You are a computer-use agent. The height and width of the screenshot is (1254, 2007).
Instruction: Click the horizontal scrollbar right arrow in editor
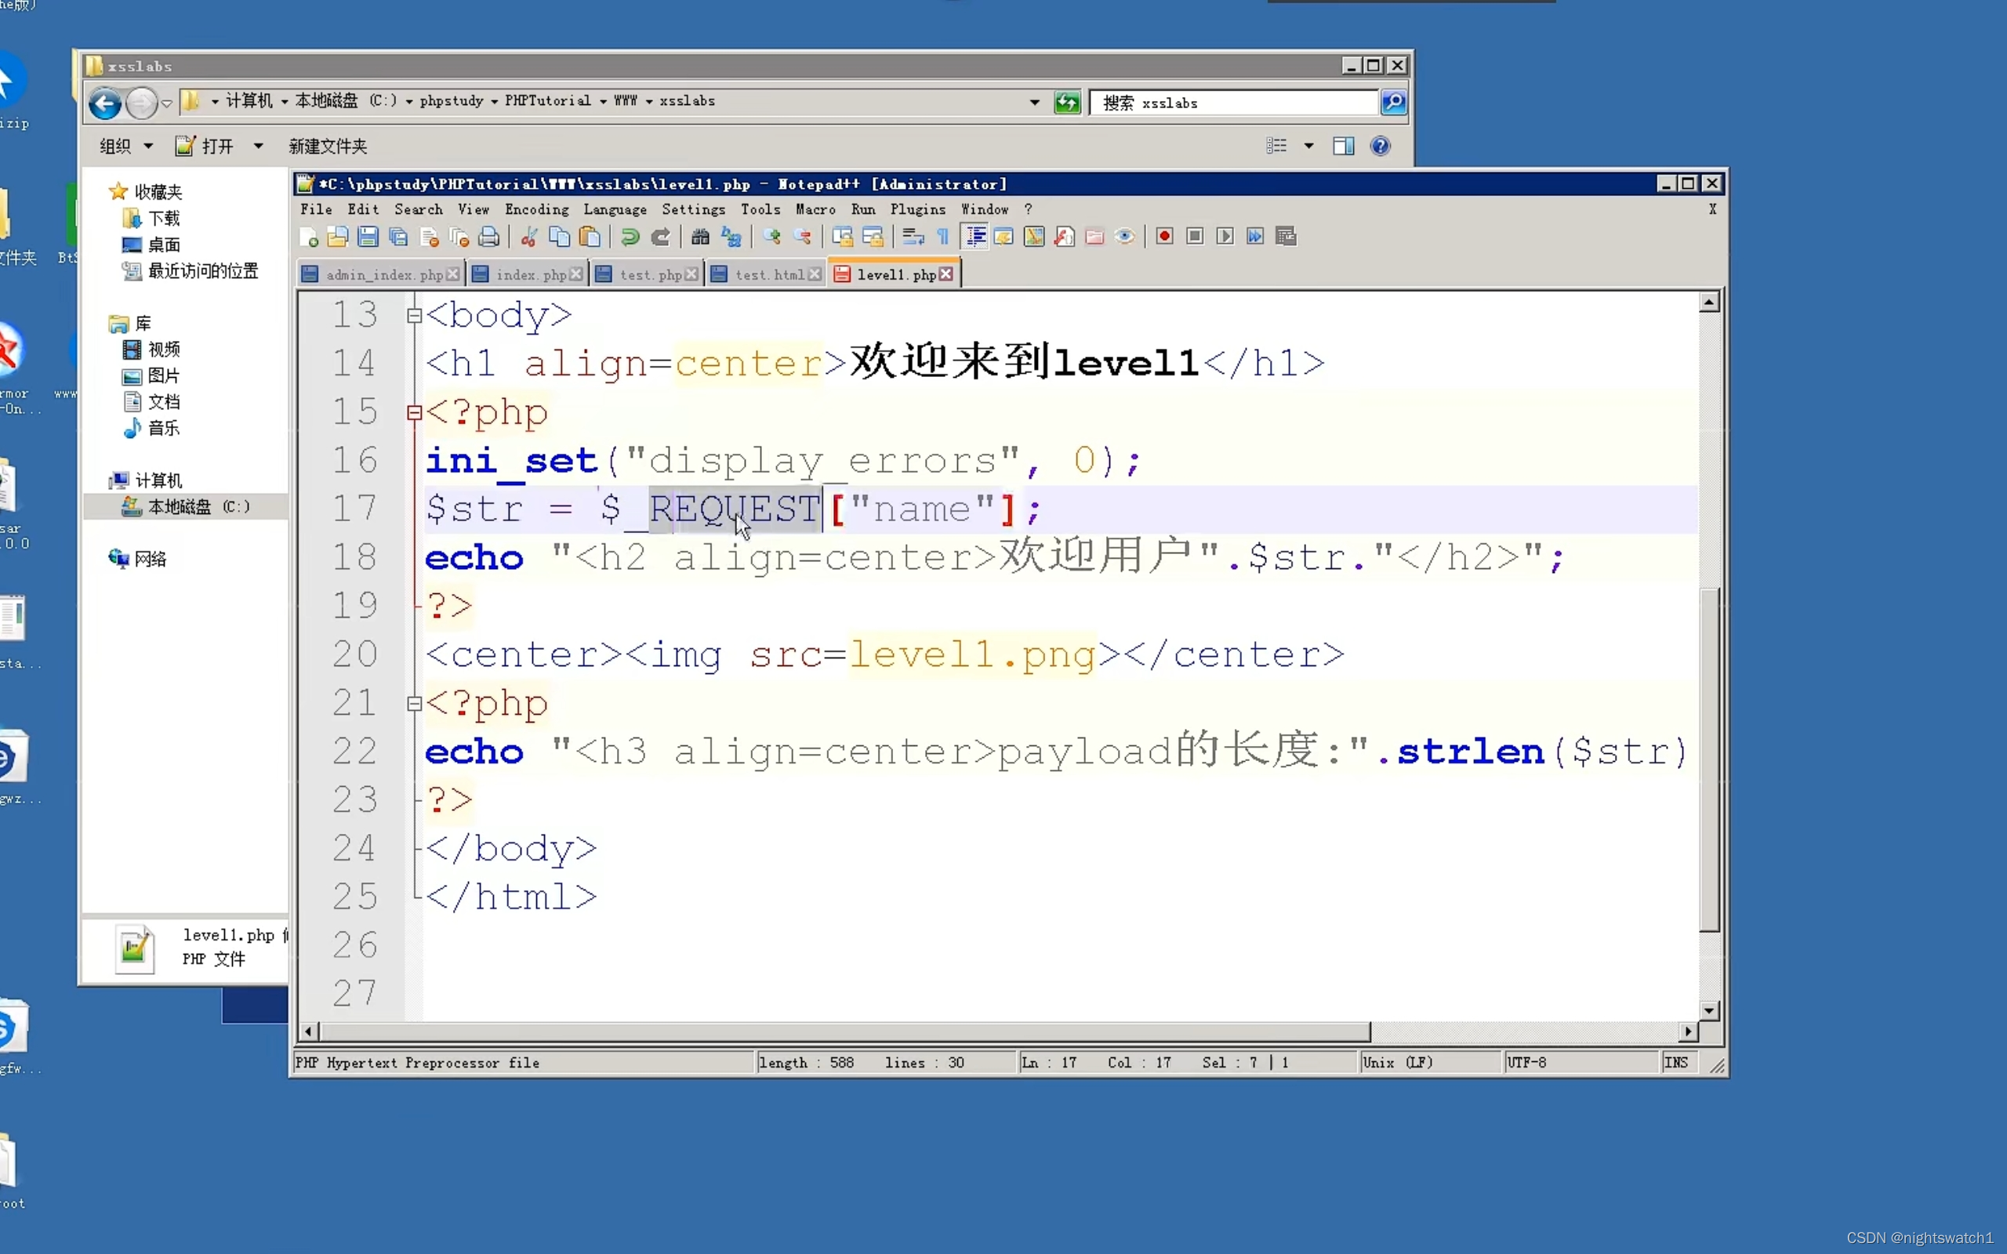(x=1689, y=1031)
